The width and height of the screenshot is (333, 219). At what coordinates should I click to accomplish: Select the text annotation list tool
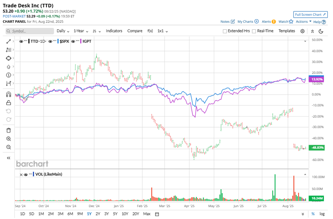[x=8, y=50]
